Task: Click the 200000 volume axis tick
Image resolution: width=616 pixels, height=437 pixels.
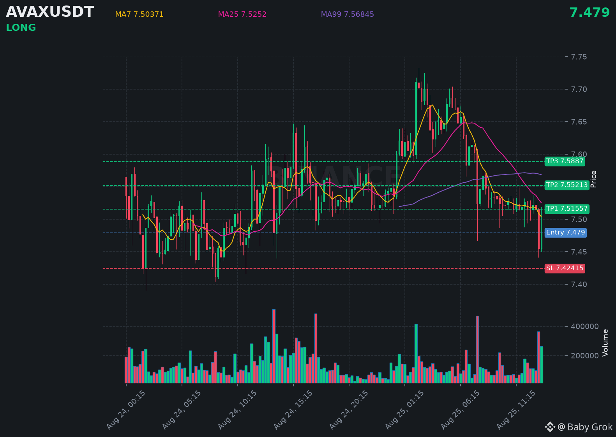Action: point(585,356)
